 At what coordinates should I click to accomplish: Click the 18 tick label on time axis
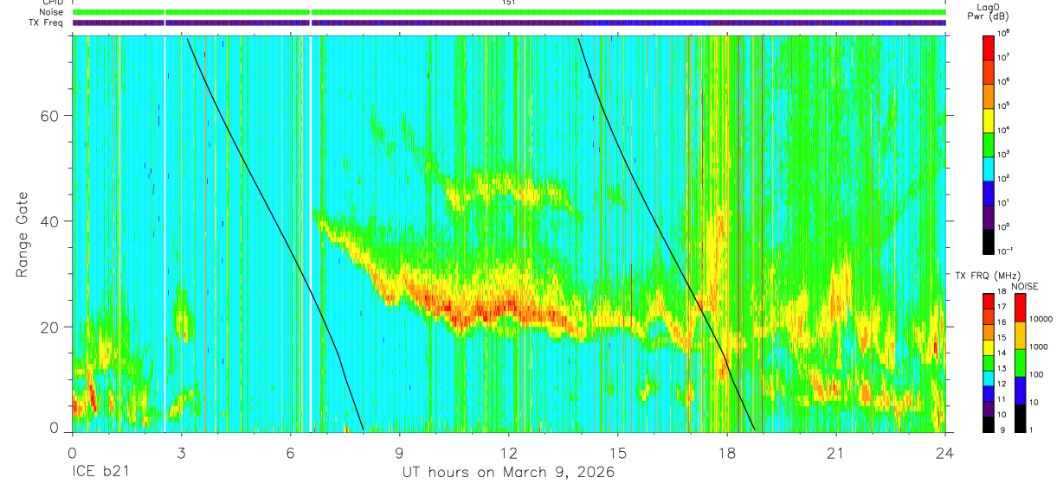pyautogui.click(x=726, y=453)
